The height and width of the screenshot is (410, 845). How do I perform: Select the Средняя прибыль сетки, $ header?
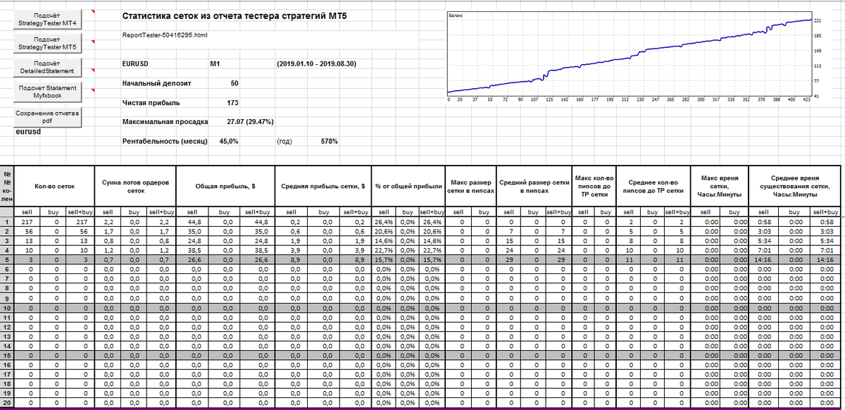point(323,186)
